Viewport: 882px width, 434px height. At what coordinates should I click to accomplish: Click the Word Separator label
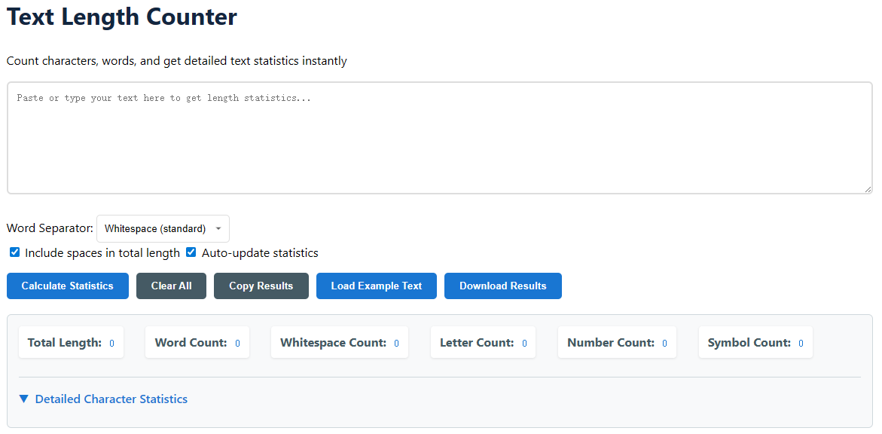tap(50, 228)
